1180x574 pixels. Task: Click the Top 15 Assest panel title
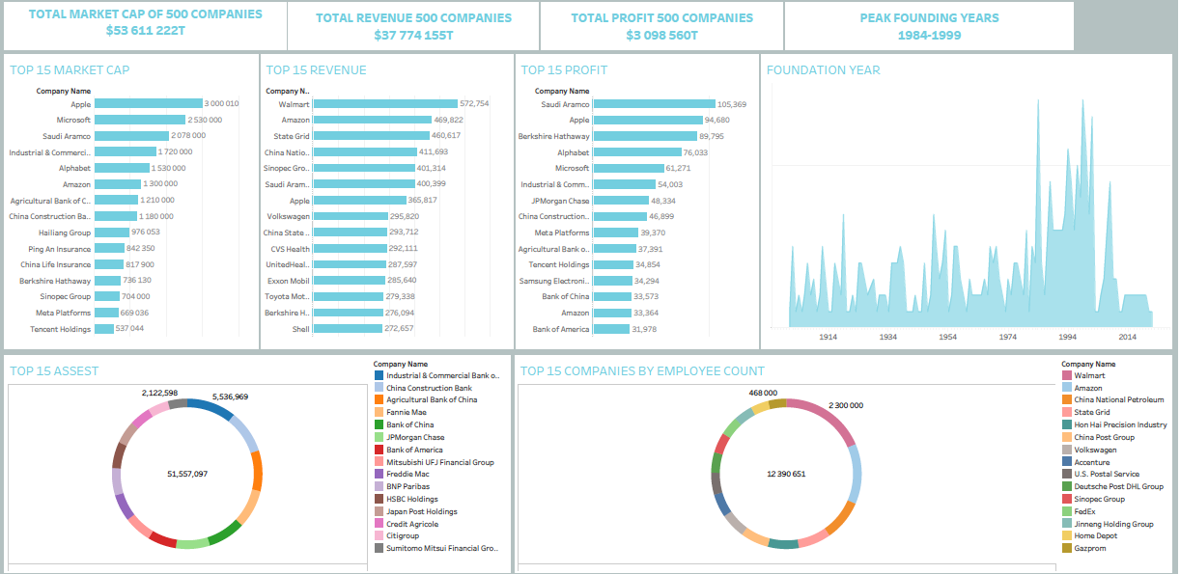click(x=54, y=370)
